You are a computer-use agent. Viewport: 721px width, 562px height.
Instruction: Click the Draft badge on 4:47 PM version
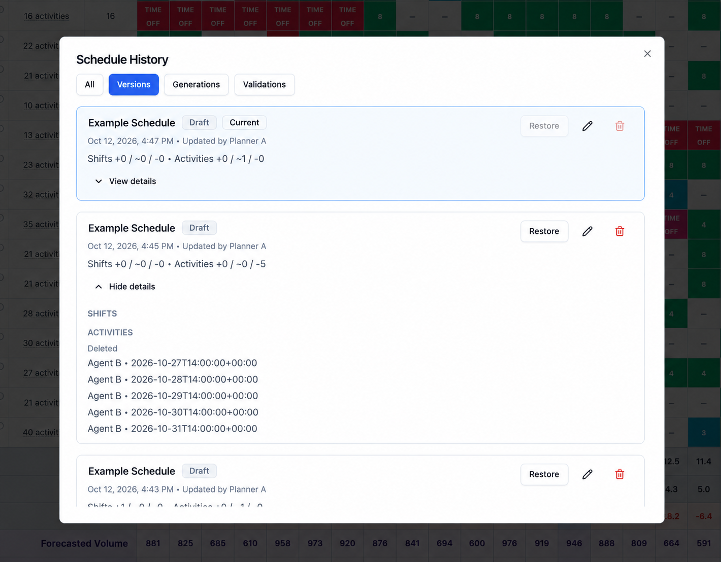tap(199, 123)
